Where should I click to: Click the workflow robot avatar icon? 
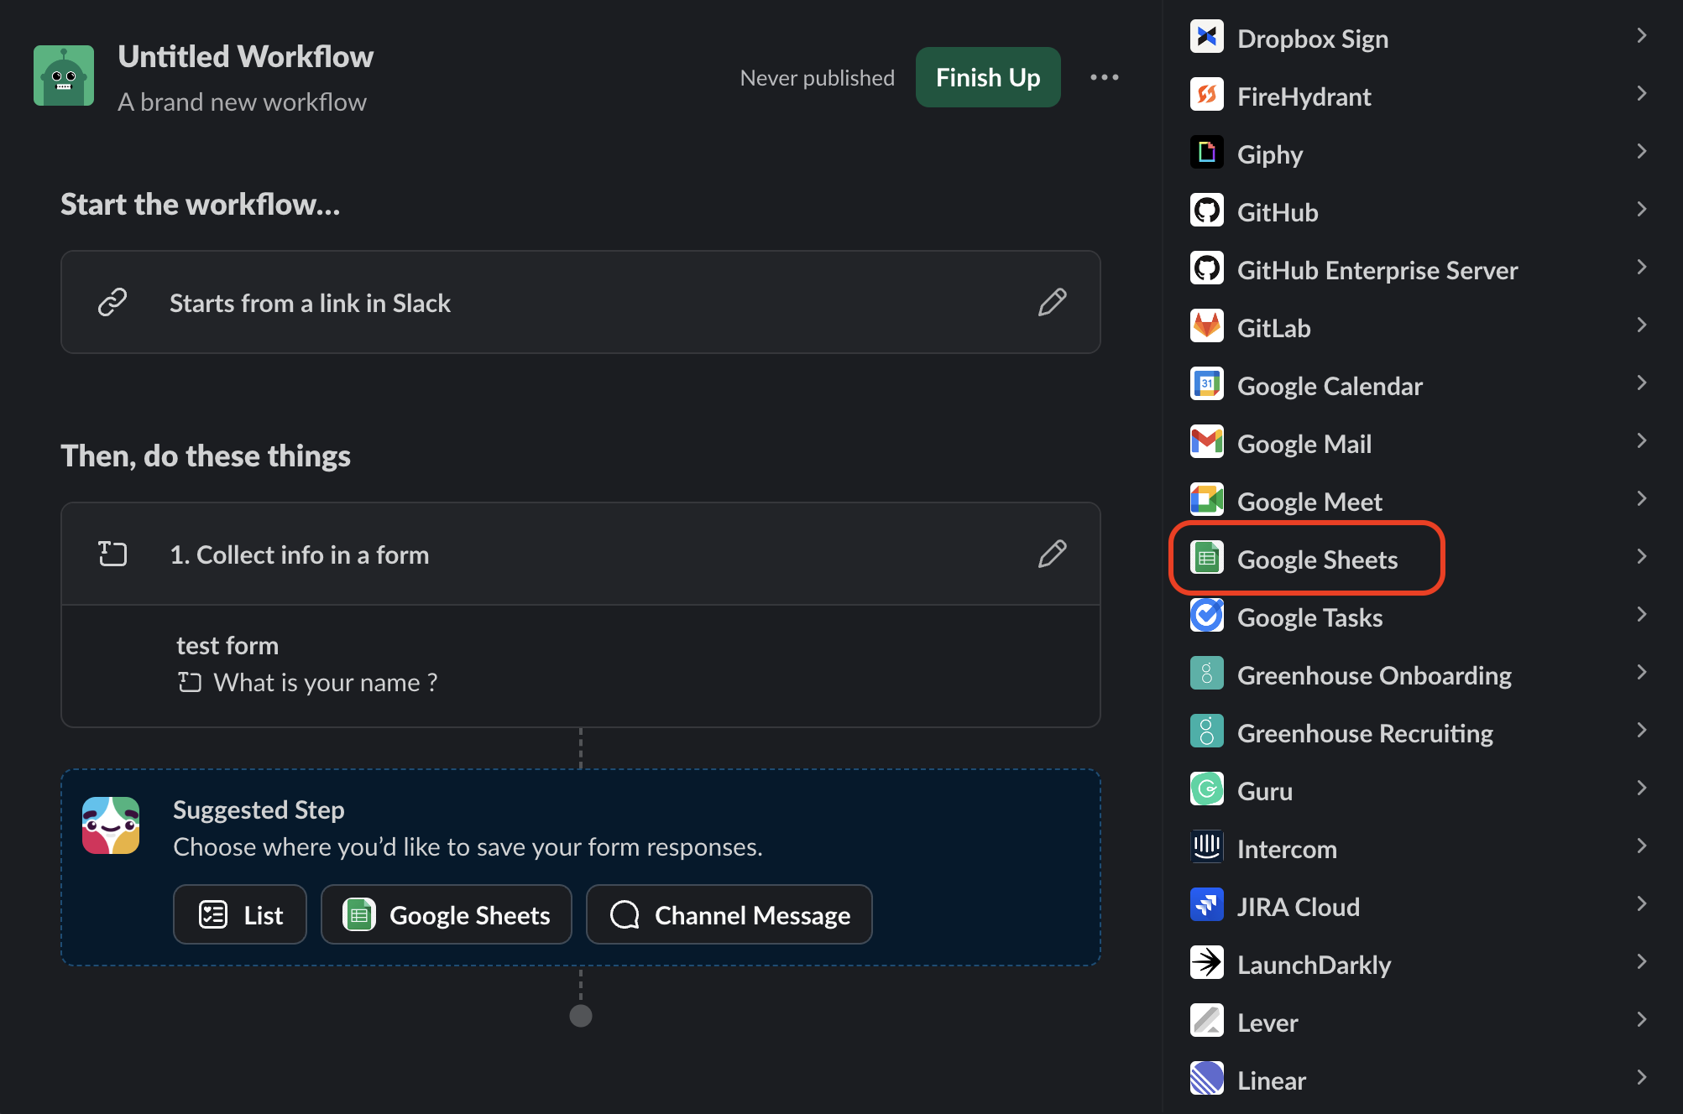pyautogui.click(x=64, y=75)
